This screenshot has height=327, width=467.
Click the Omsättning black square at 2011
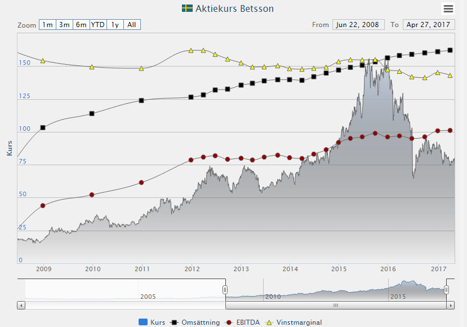click(141, 100)
